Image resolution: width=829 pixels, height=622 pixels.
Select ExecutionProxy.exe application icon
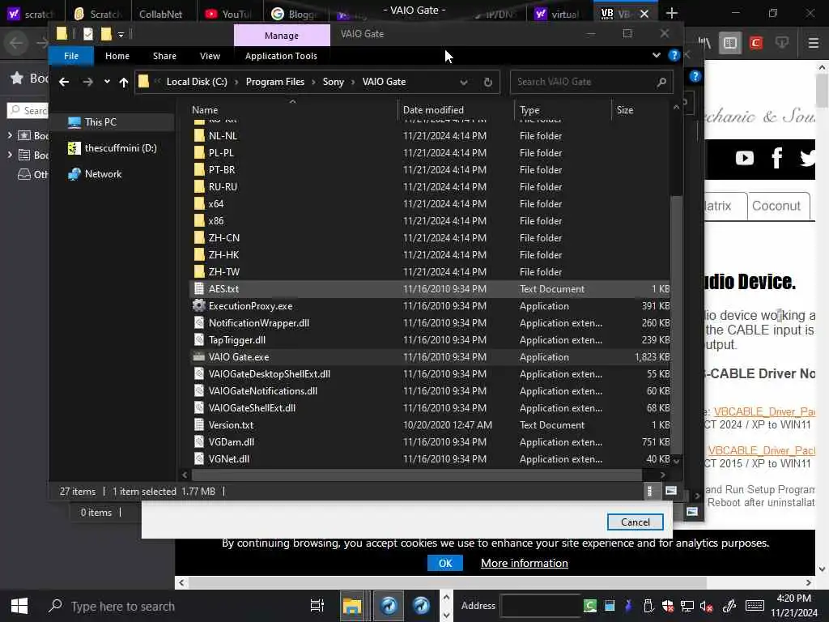click(x=199, y=305)
